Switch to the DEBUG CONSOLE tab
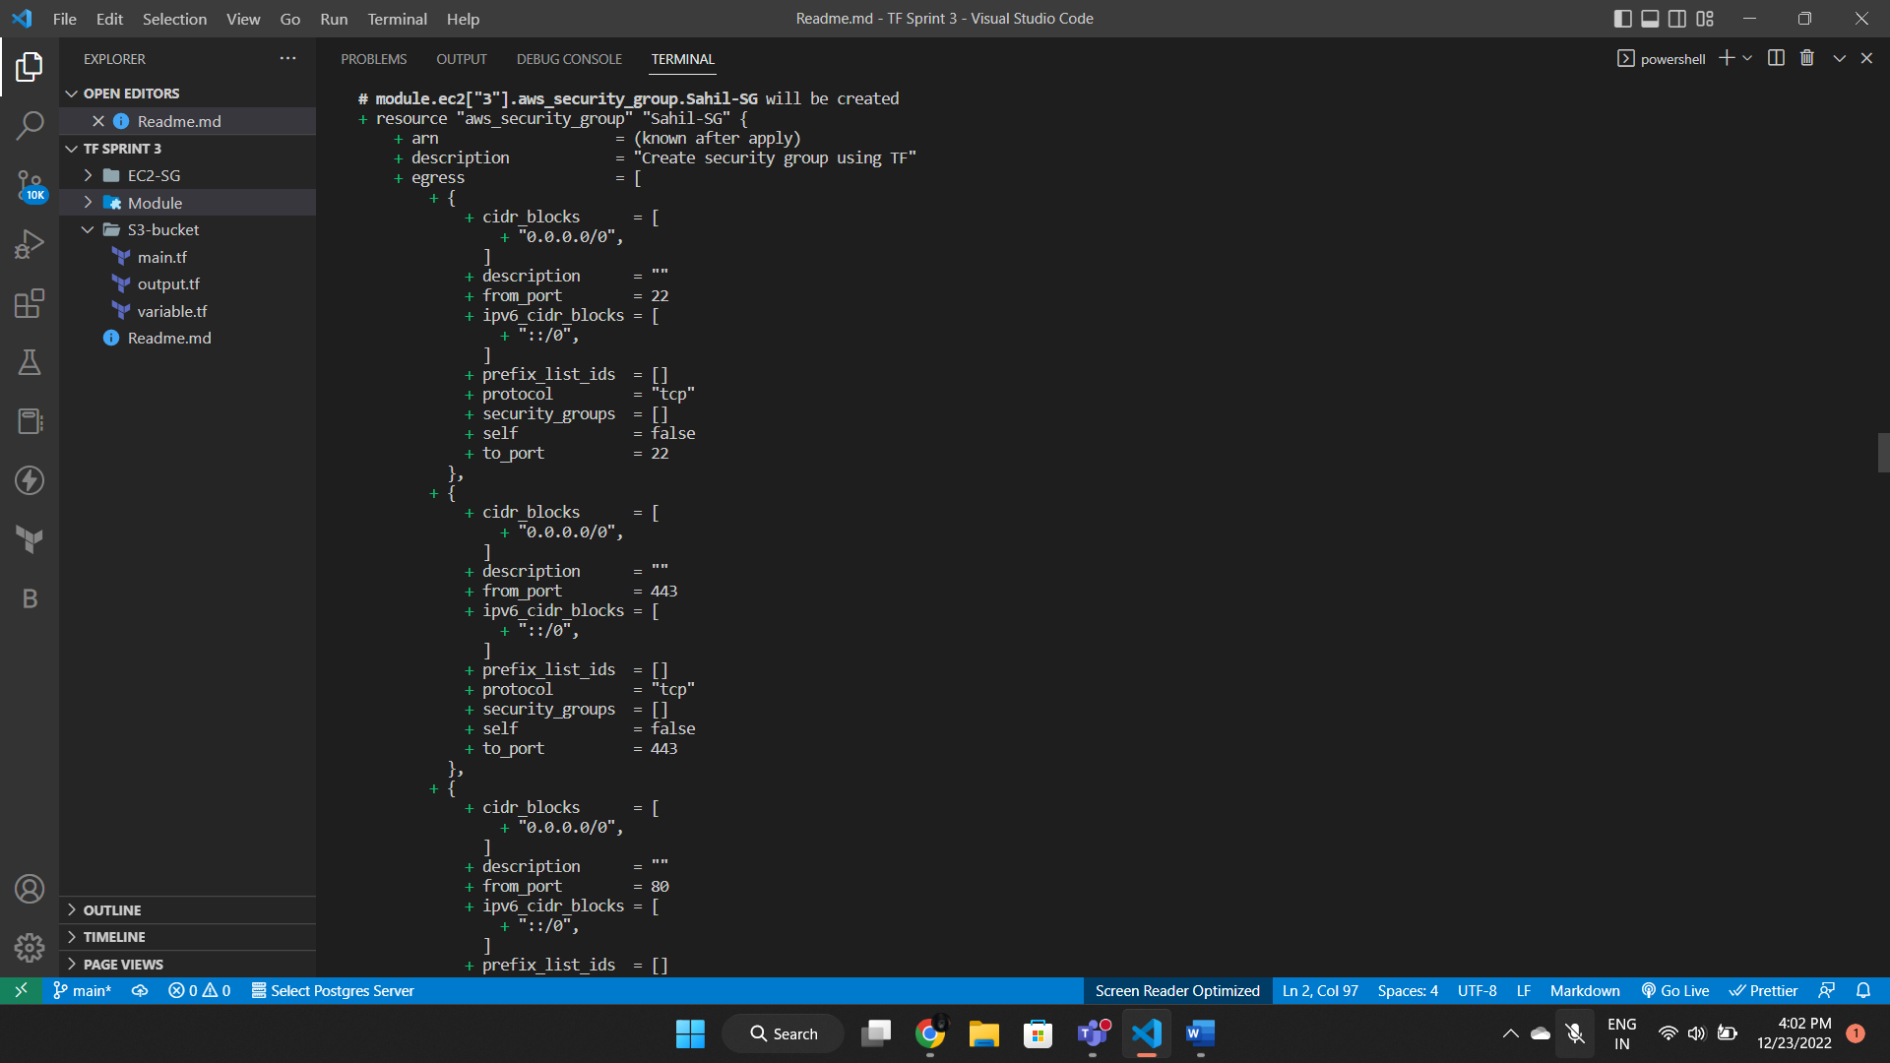The image size is (1890, 1063). pos(569,59)
